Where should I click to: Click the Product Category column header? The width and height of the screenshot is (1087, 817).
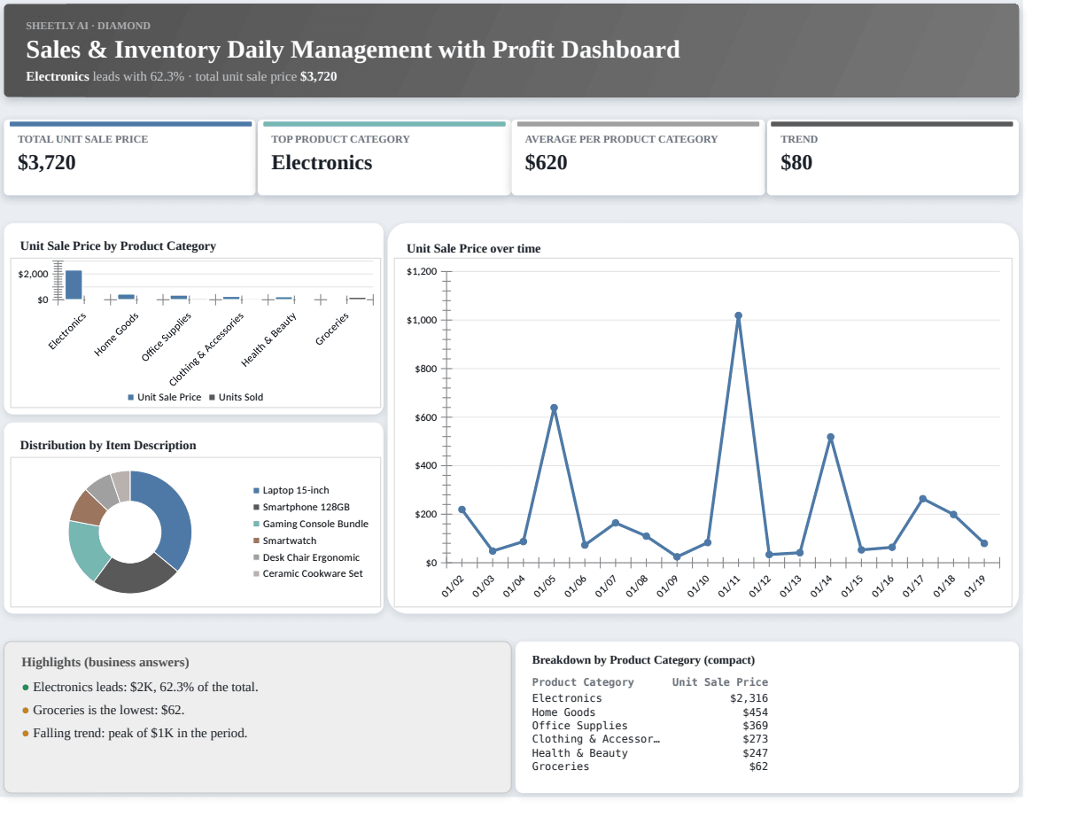coord(583,682)
